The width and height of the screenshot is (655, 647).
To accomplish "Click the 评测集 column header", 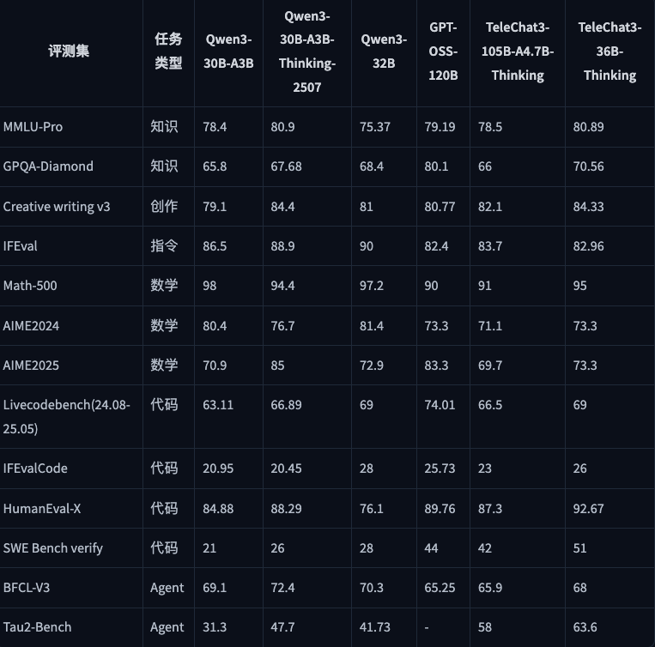I will [x=69, y=51].
